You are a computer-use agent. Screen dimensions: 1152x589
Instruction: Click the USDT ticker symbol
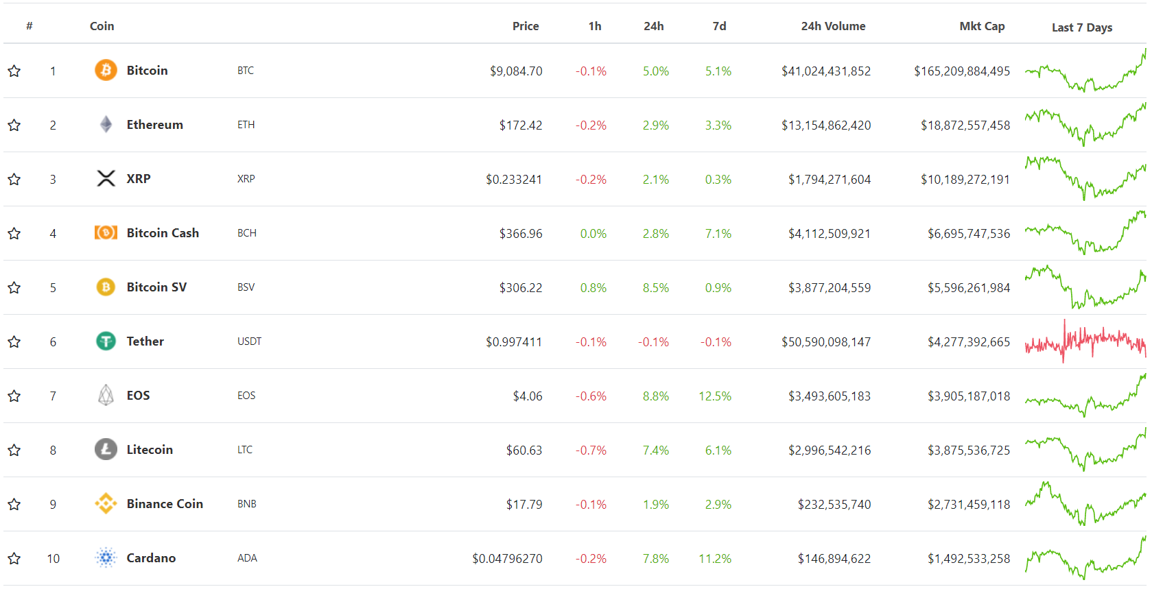point(249,341)
